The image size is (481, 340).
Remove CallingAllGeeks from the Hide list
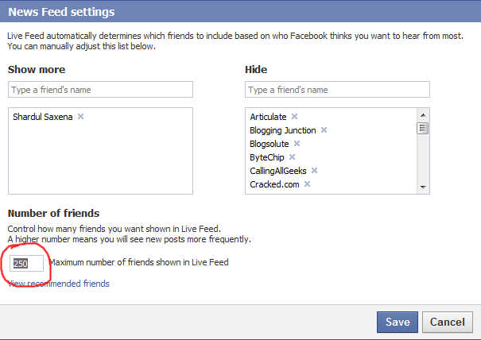(314, 171)
